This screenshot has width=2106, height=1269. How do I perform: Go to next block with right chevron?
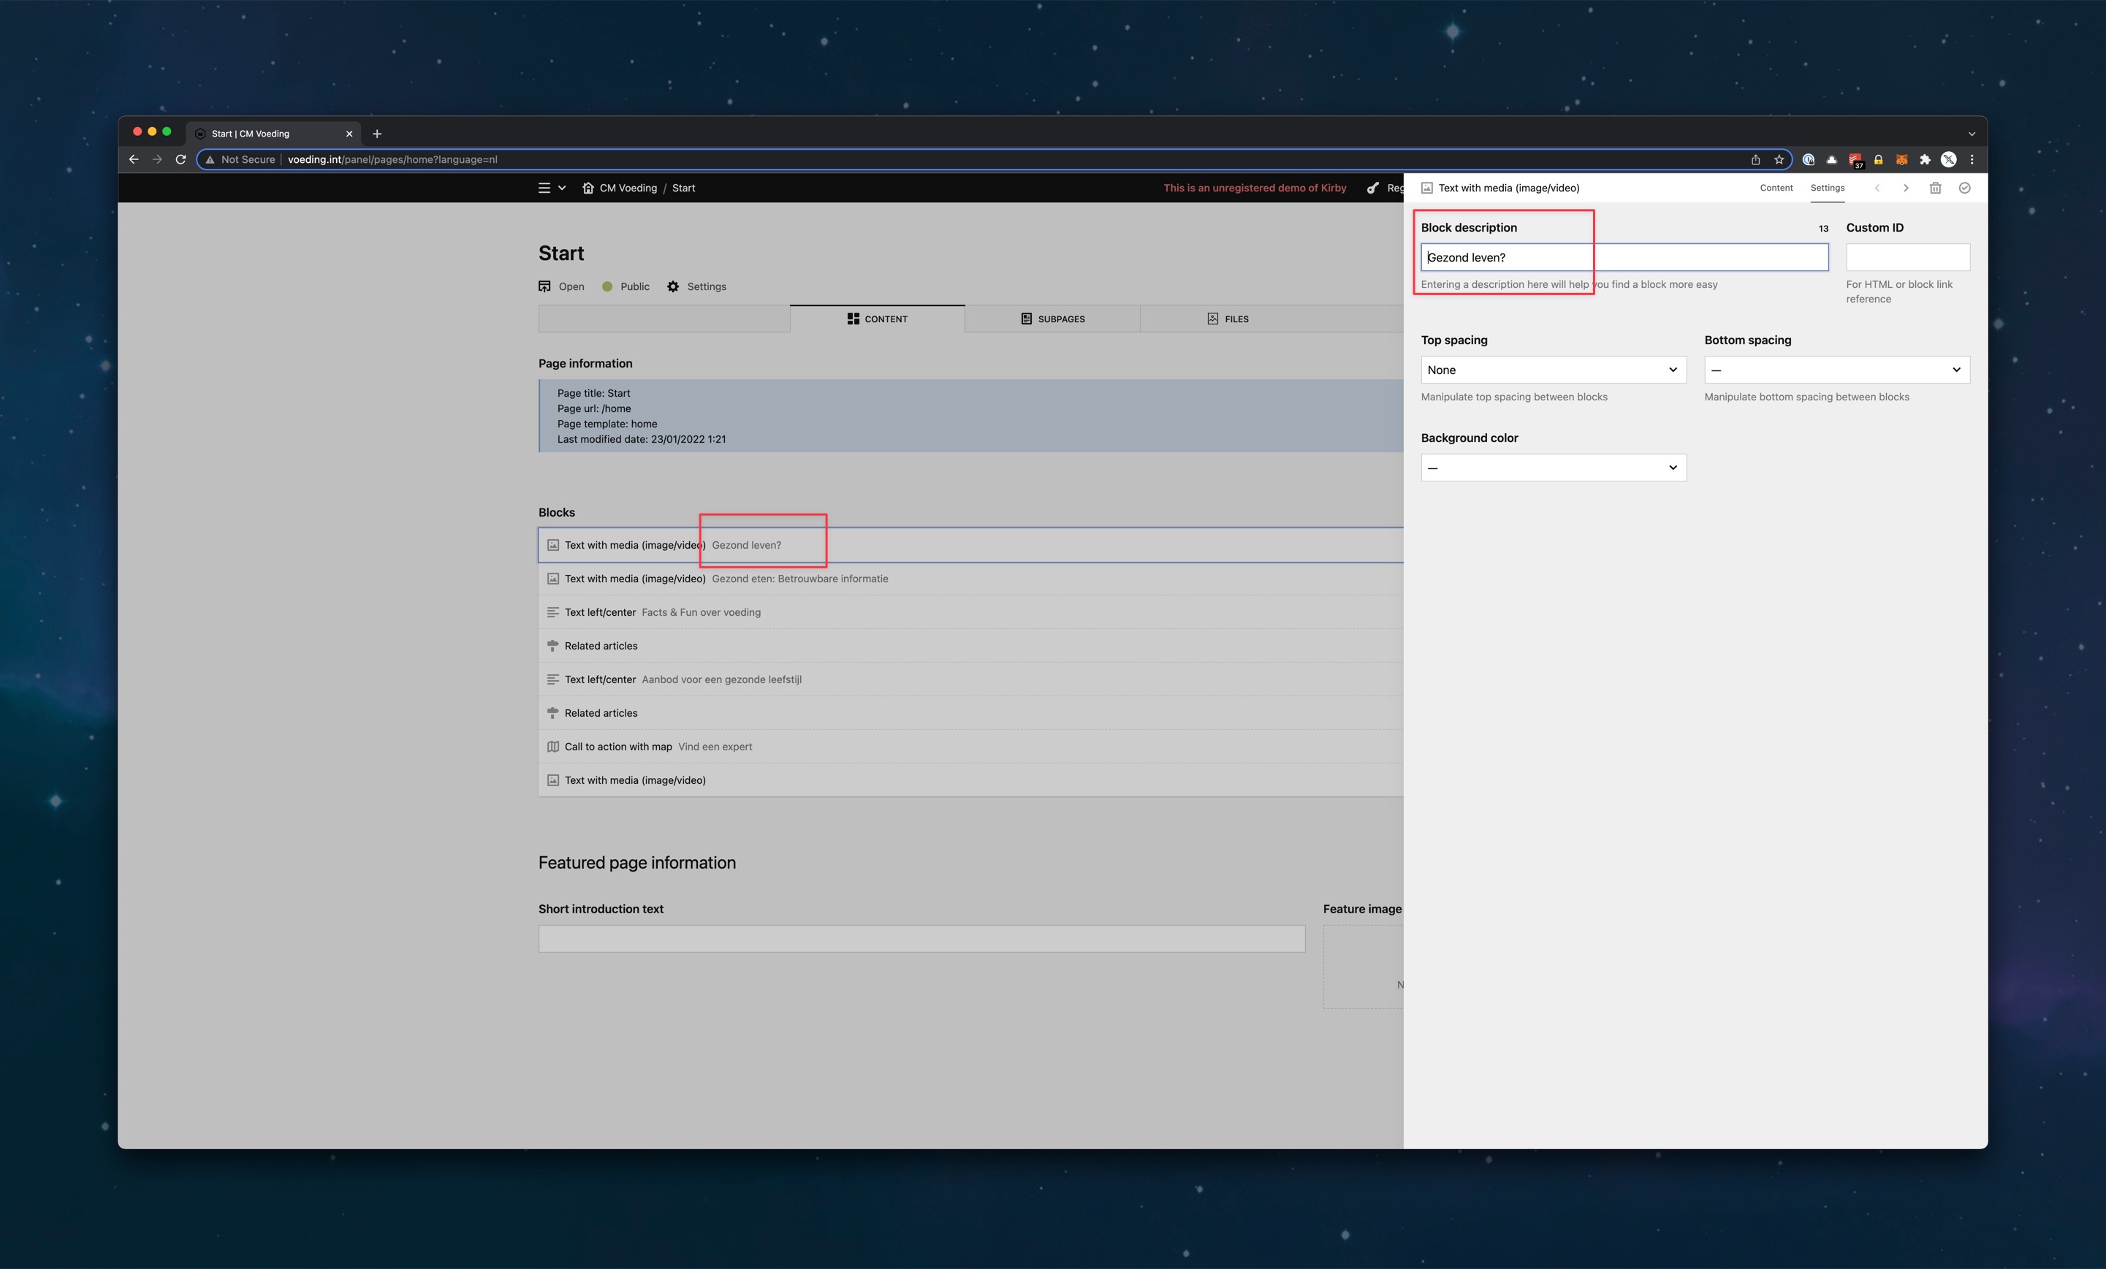pos(1905,188)
